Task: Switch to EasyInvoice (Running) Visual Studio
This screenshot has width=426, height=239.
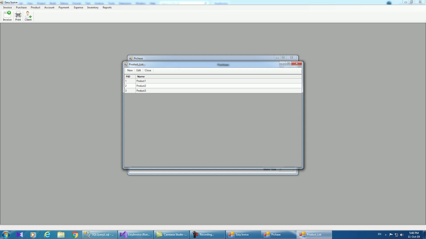Action: (135, 235)
